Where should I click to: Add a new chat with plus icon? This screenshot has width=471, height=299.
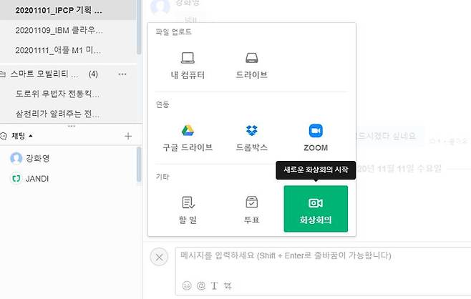128,137
